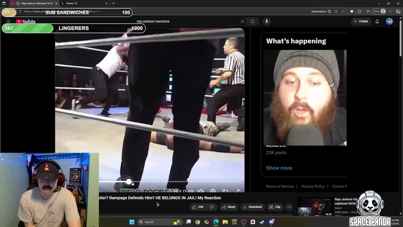Open Edge tab actions menu

click(x=4, y=3)
